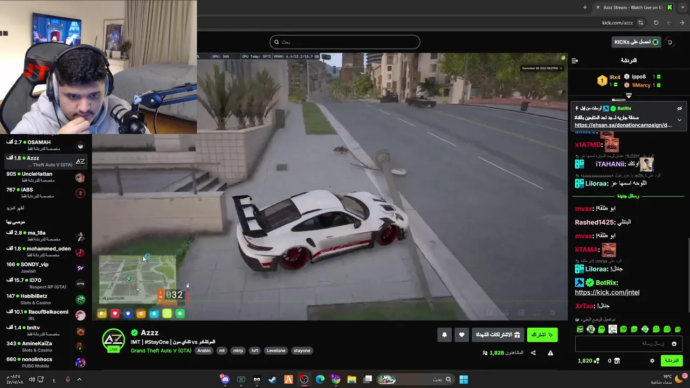Select the Azzz Stream browser tab
Screen dimensions: 690x388
pyautogui.click(x=634, y=7)
